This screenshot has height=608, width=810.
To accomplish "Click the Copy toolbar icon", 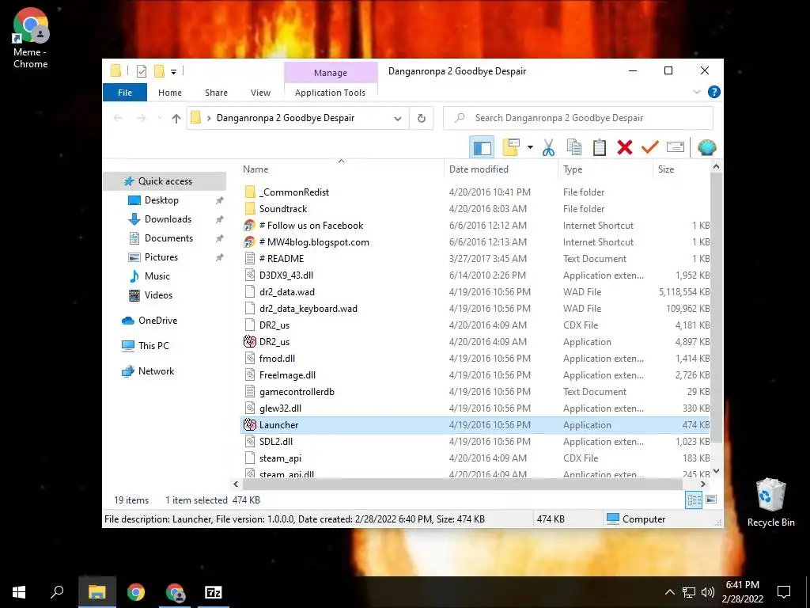I will 574,148.
